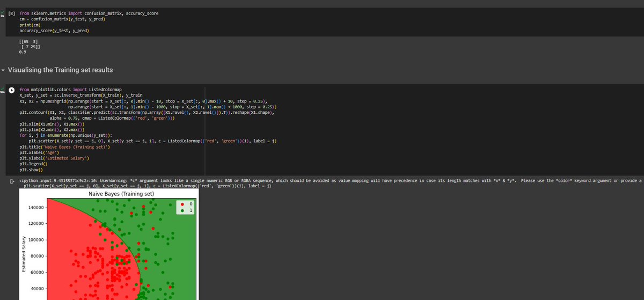The width and height of the screenshot is (644, 300).
Task: Click the green checkmark beside cell [8]
Action: pos(2,12)
